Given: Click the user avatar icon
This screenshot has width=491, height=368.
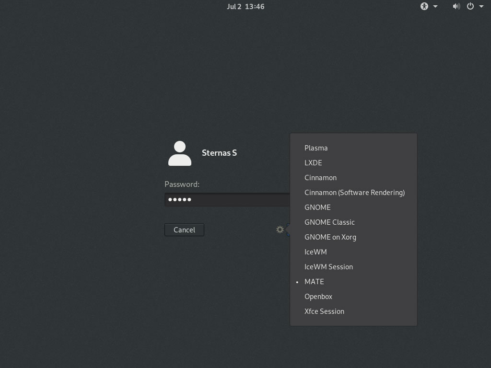Looking at the screenshot, I should (180, 153).
